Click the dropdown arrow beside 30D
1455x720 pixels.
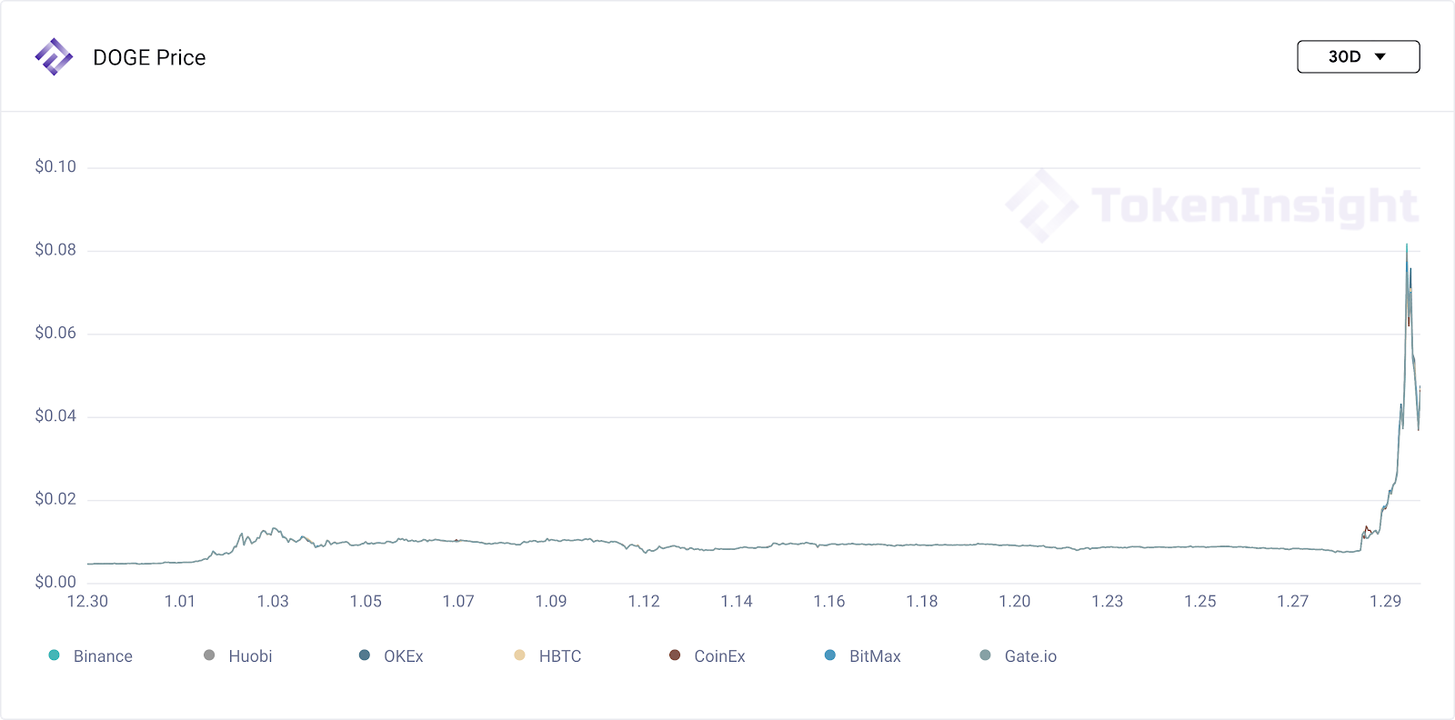(x=1380, y=56)
